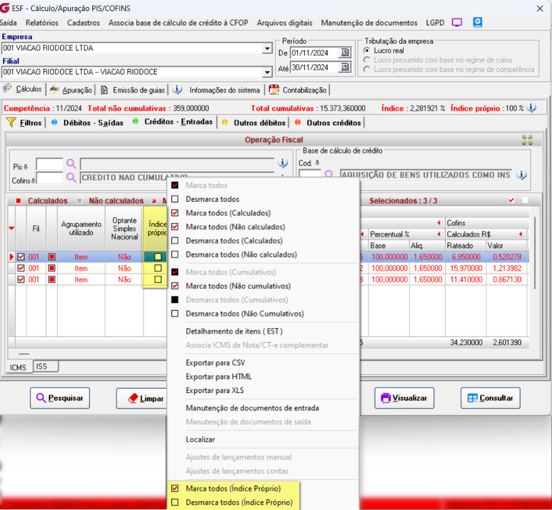Open the Cadastros menu
Viewport: 552px width, 510px height.
click(84, 23)
